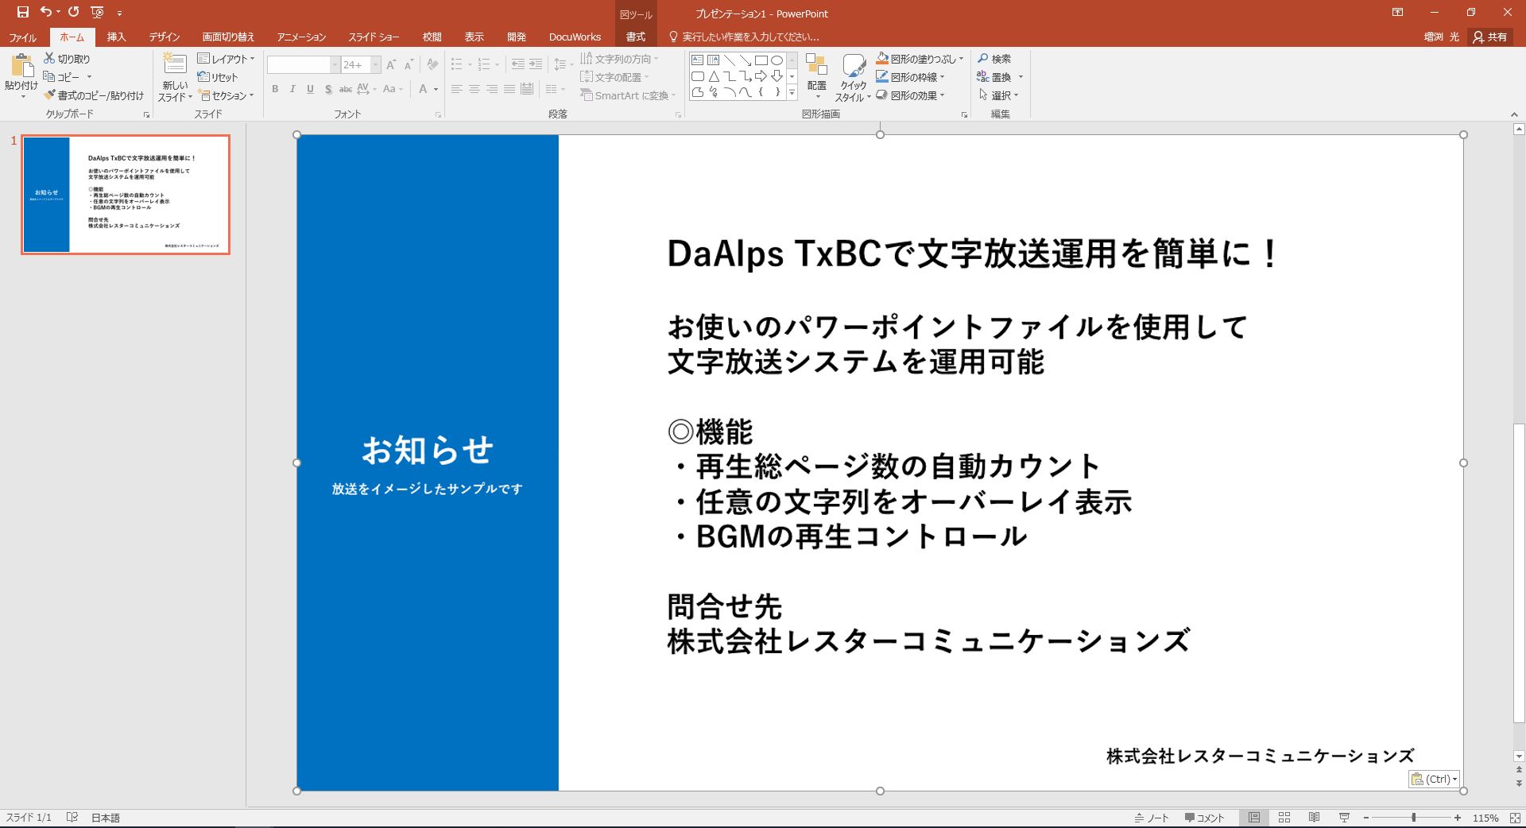Activate the format painter 書式のコピー/貼り付け
The height and width of the screenshot is (828, 1526).
click(95, 95)
